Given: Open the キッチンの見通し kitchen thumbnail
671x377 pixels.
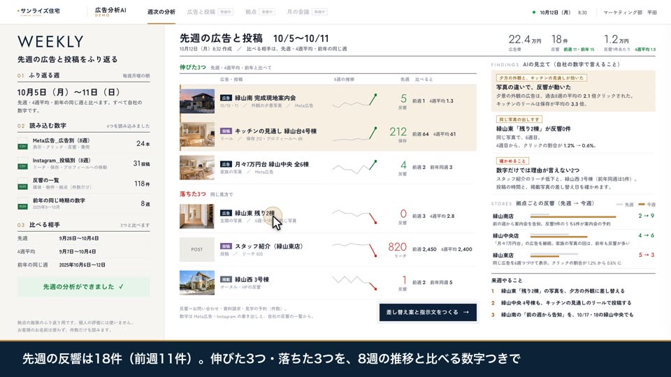Looking at the screenshot, I should 197,134.
